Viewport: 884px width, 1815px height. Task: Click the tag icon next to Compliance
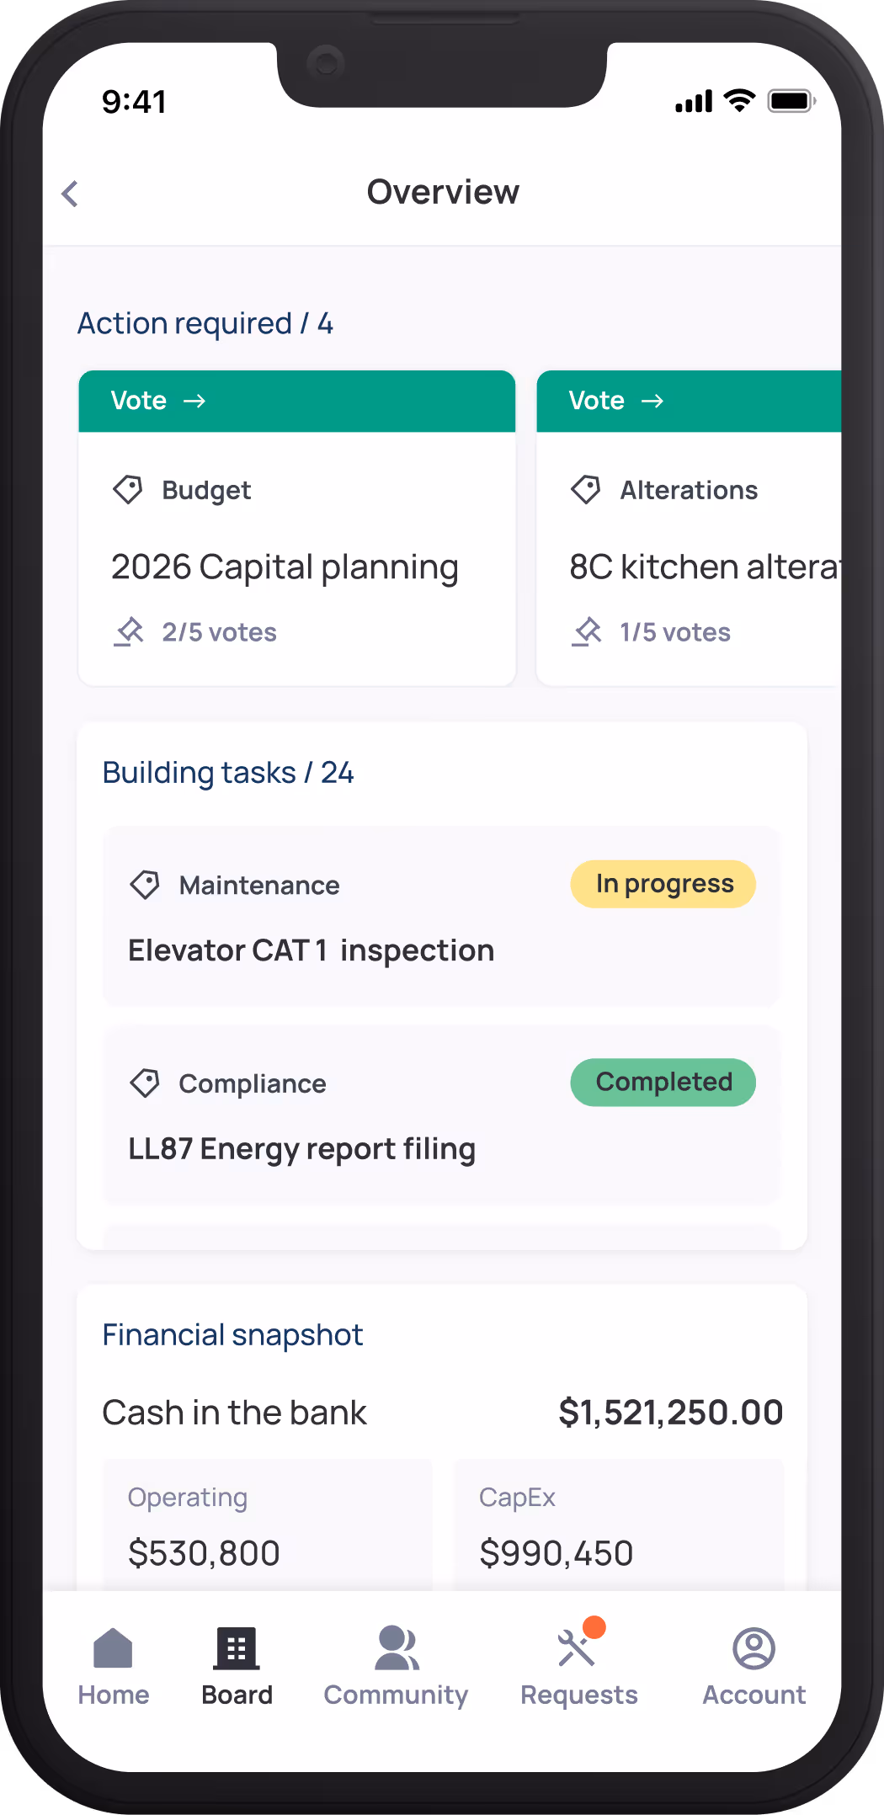tap(145, 1083)
